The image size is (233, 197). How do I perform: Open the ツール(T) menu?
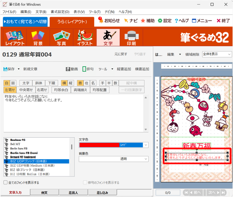pos(95,12)
